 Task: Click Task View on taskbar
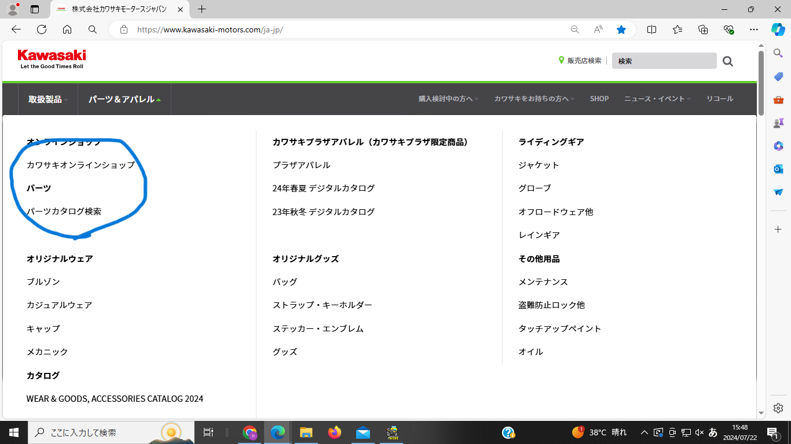[x=208, y=432]
